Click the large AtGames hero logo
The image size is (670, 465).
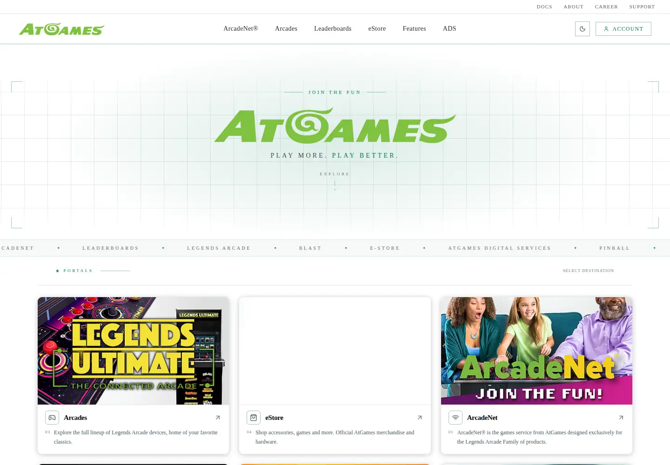(335, 126)
